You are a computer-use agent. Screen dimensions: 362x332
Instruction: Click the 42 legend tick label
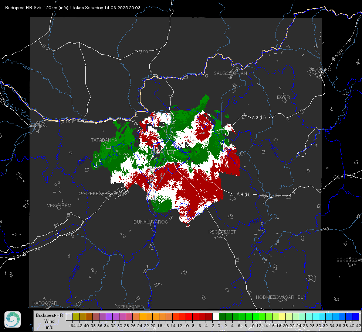359,326
